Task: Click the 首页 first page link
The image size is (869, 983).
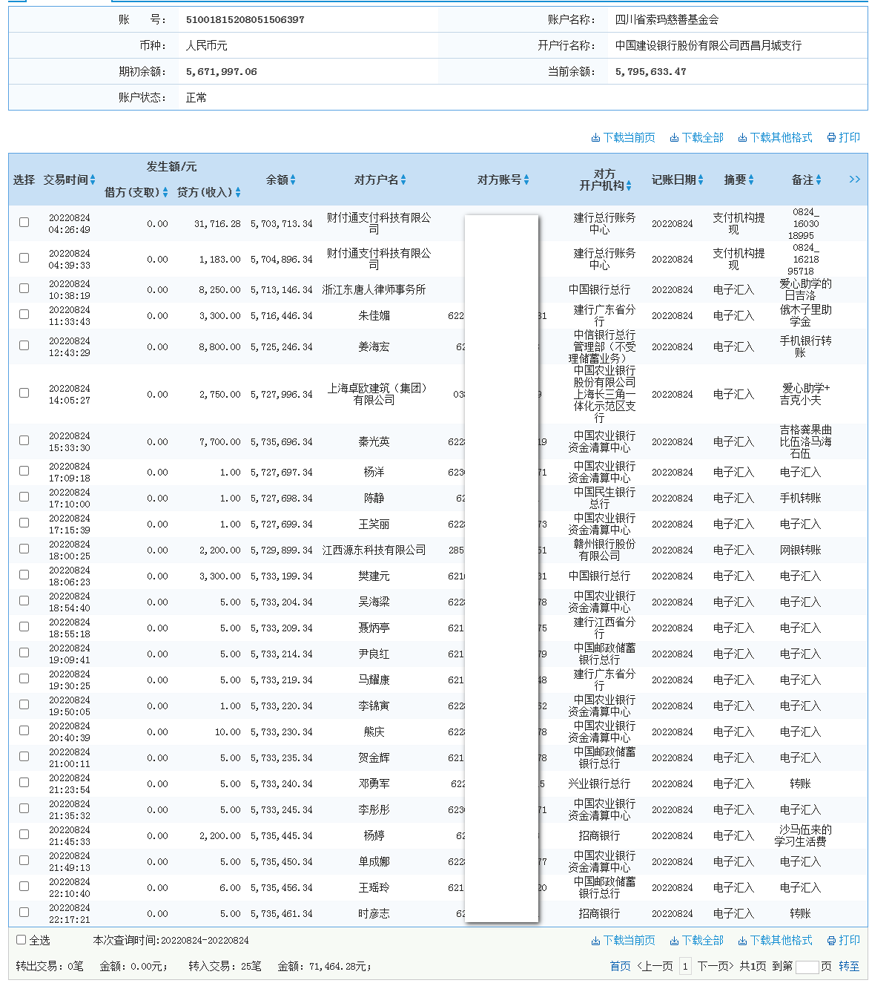Action: coord(621,967)
